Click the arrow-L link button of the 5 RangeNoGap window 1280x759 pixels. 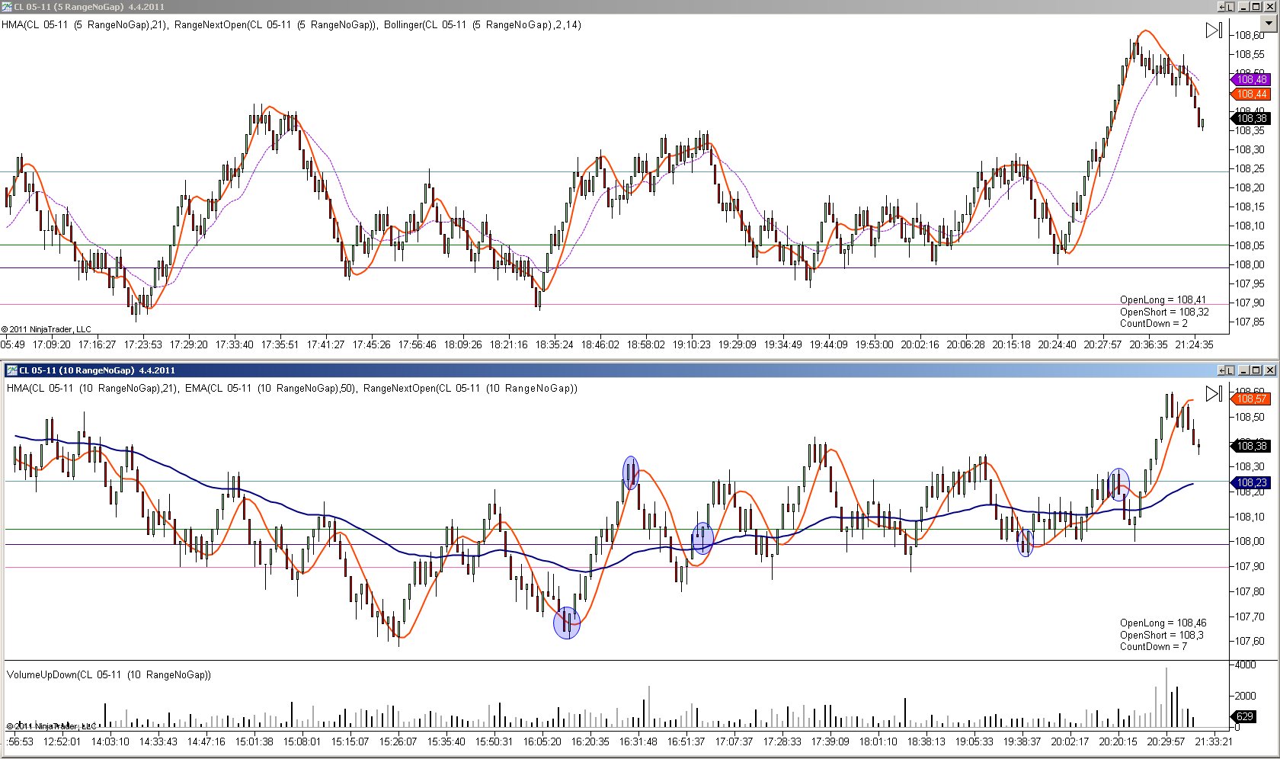tap(1226, 7)
